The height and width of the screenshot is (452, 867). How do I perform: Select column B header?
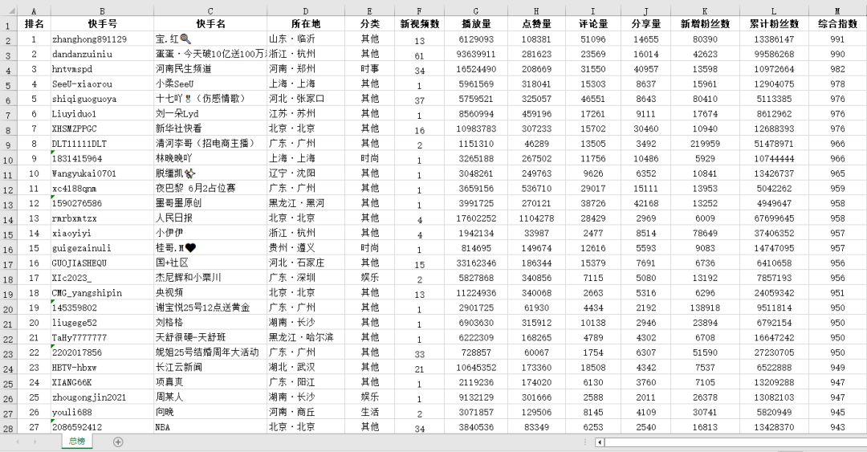[102, 10]
